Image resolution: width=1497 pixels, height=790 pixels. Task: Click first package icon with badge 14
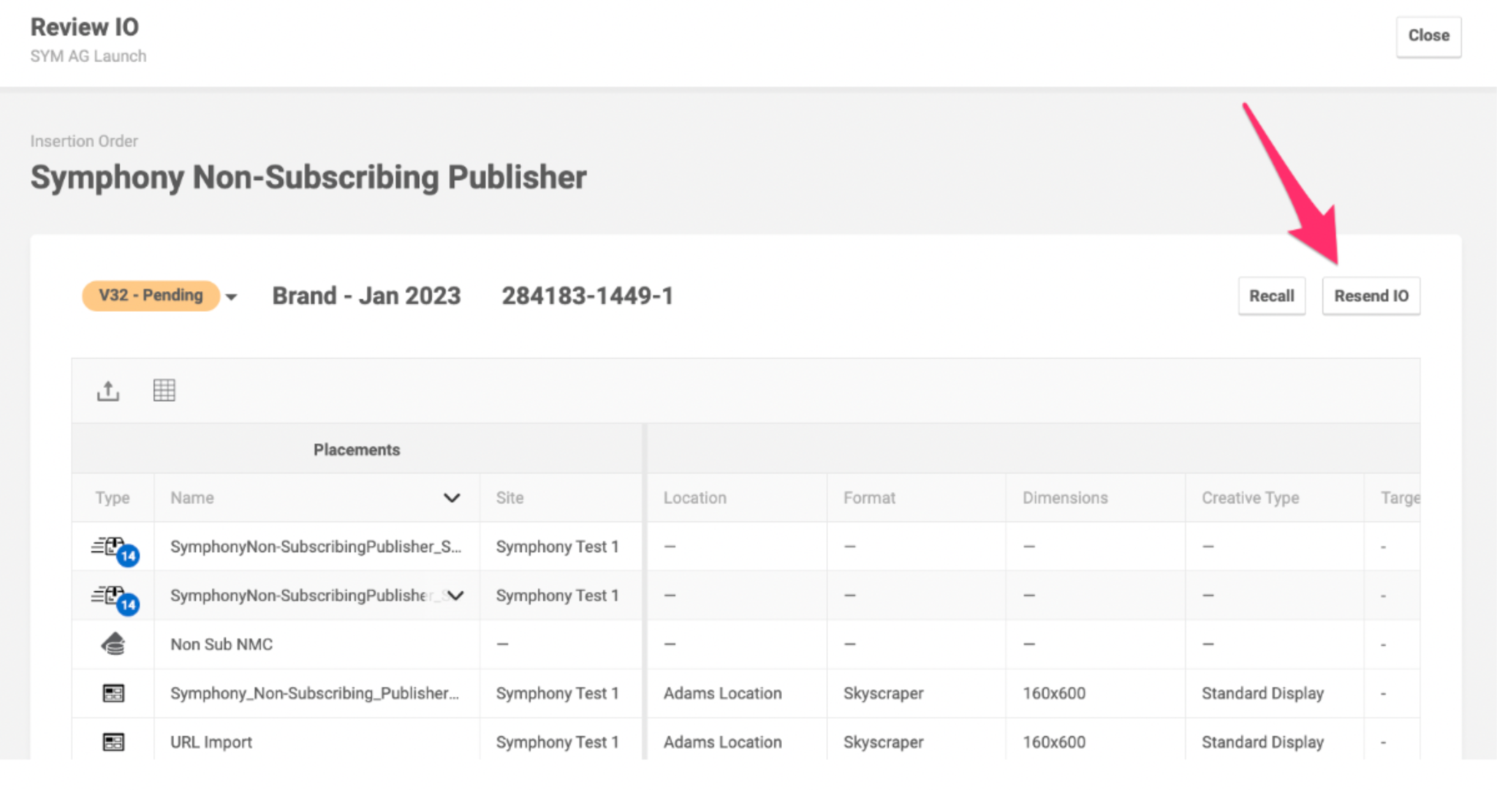coord(113,548)
